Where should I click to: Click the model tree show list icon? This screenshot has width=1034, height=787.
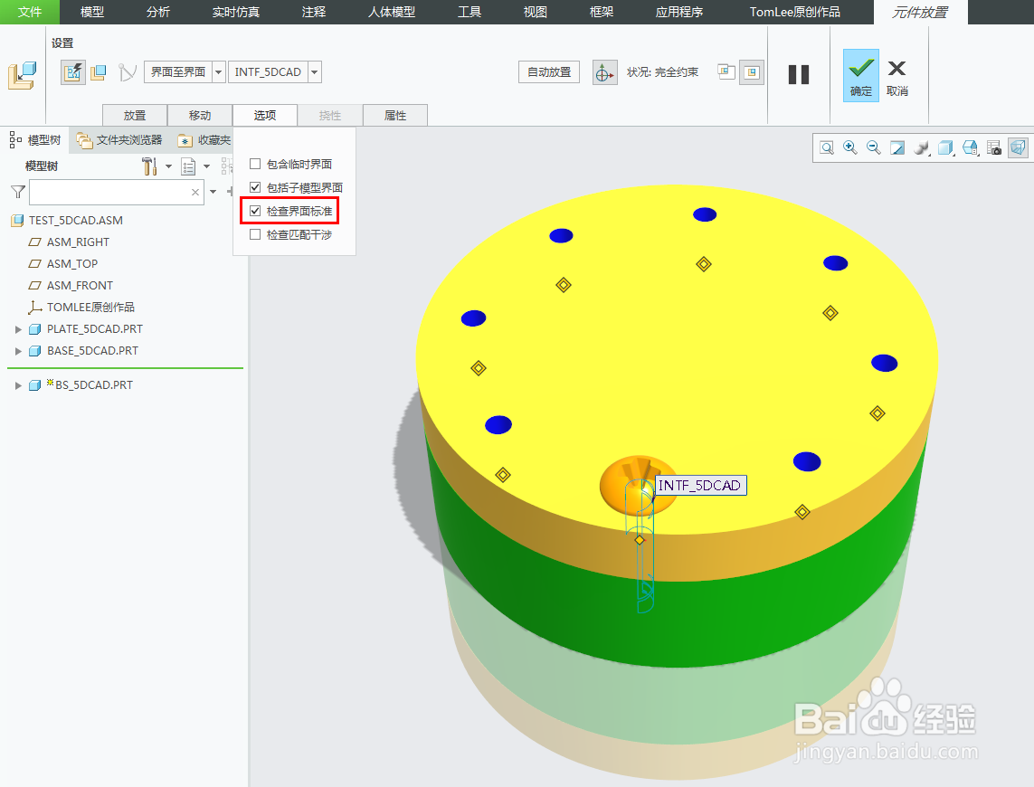tap(188, 166)
